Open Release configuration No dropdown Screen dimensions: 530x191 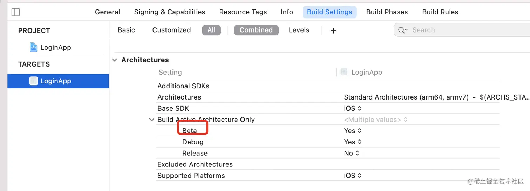[x=351, y=153]
